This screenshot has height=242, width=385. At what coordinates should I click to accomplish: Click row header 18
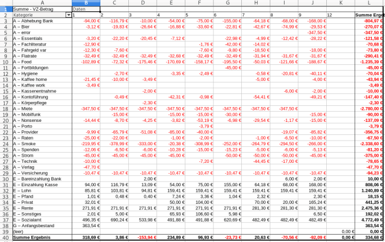pos(6,108)
